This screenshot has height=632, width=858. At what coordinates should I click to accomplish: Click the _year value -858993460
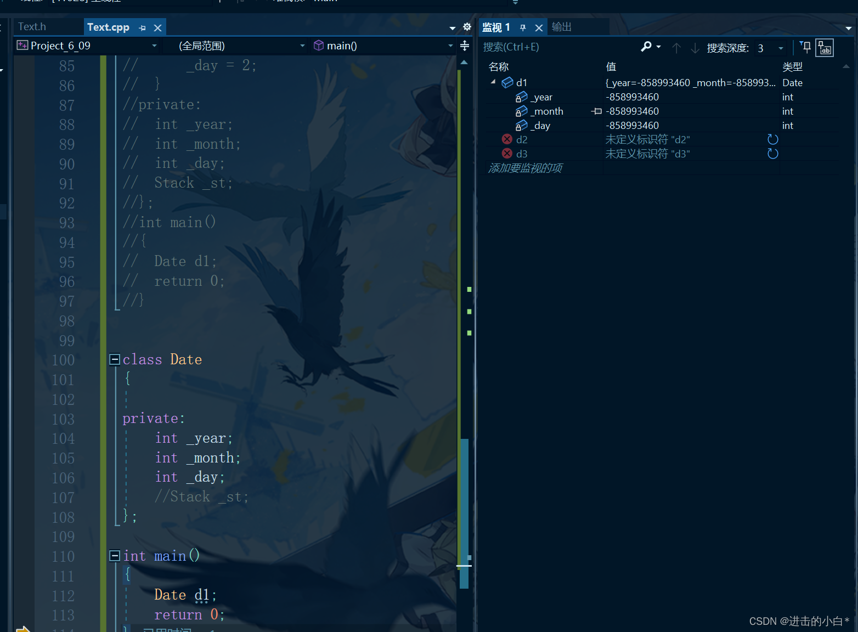(632, 97)
